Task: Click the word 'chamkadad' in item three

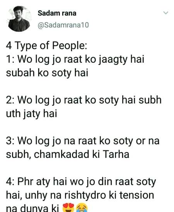Action: point(61,154)
